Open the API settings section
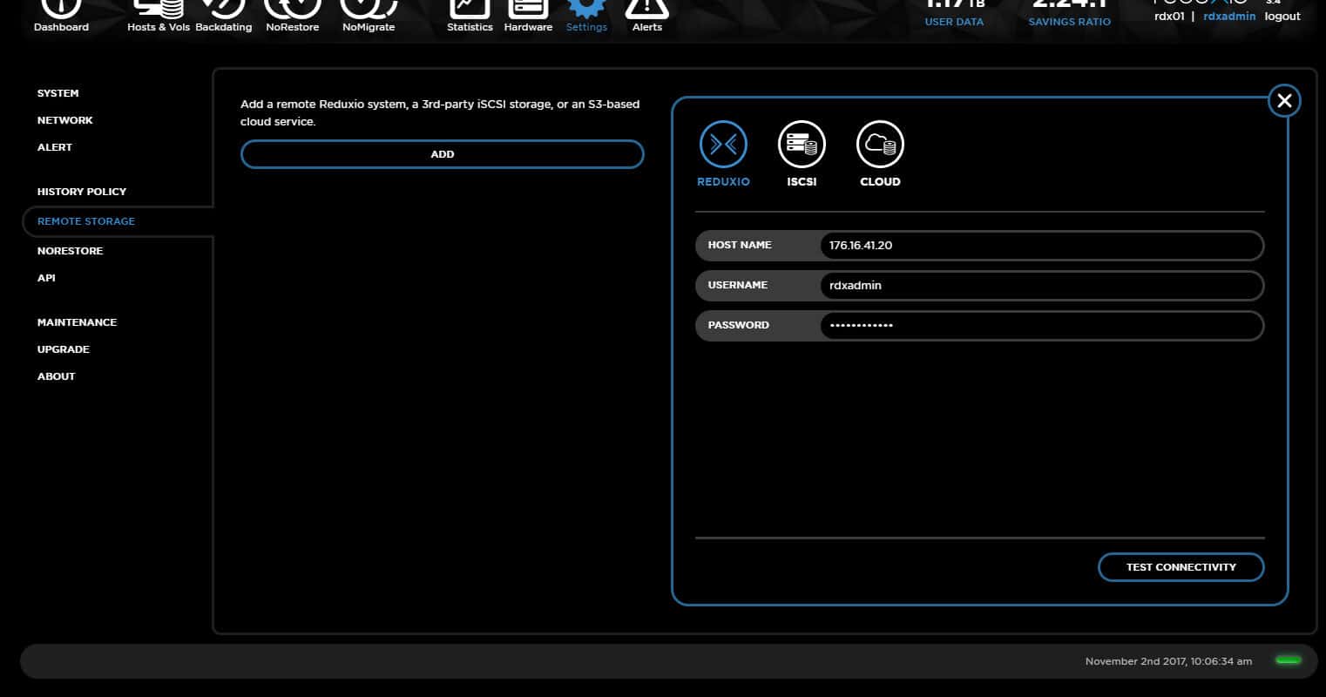Image resolution: width=1326 pixels, height=697 pixels. pos(46,278)
